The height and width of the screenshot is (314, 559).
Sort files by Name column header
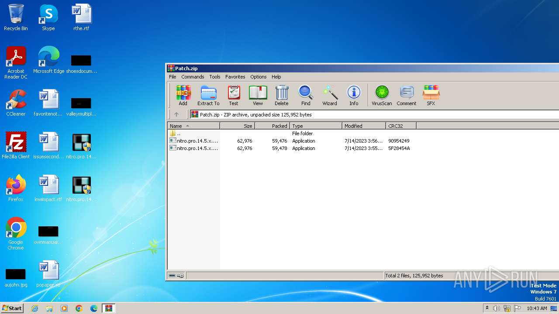tap(194, 126)
